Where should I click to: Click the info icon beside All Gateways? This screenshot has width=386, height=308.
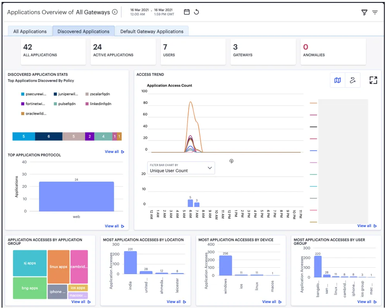point(115,12)
